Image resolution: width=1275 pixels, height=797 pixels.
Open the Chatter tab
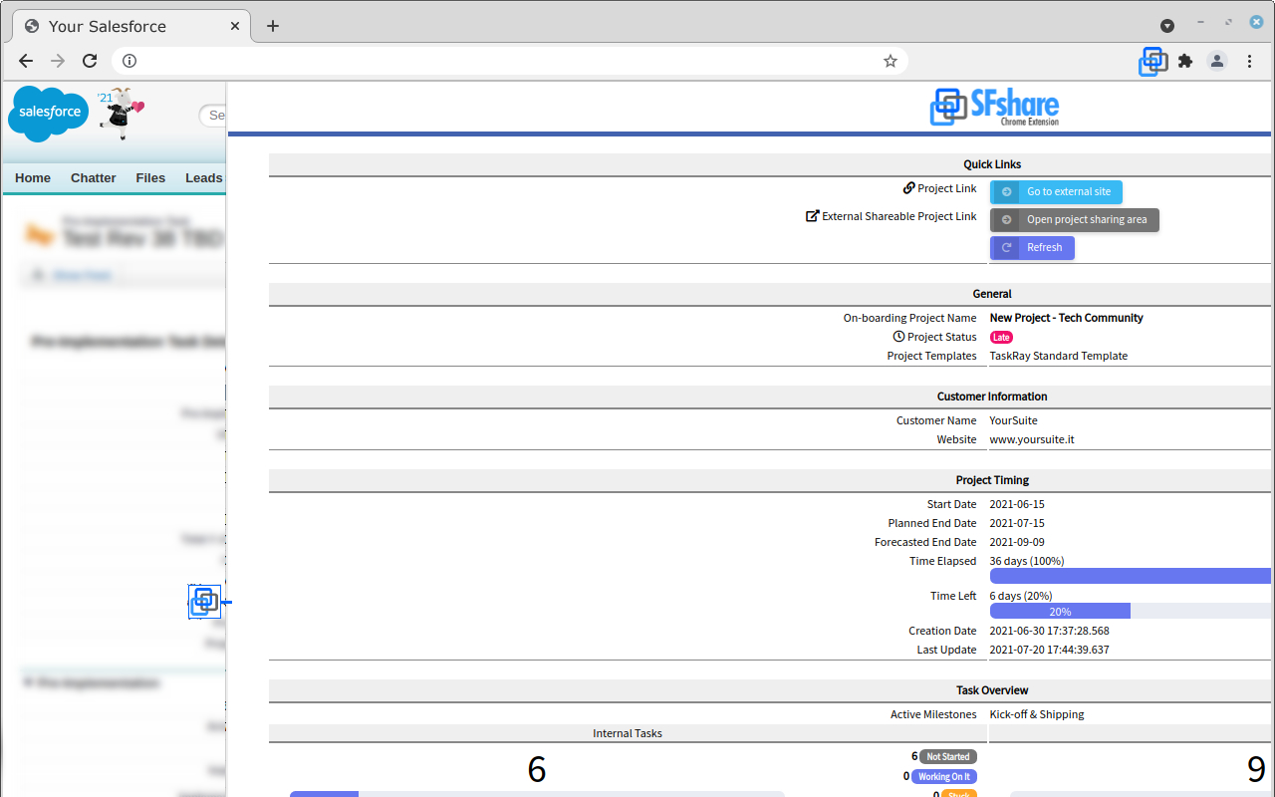pos(94,178)
